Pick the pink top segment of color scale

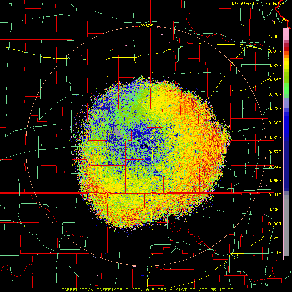[286, 34]
